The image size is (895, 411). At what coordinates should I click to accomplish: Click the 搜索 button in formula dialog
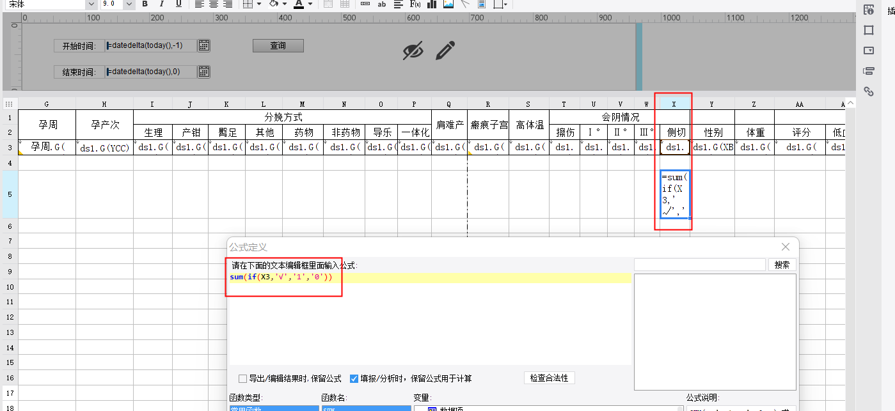[782, 265]
